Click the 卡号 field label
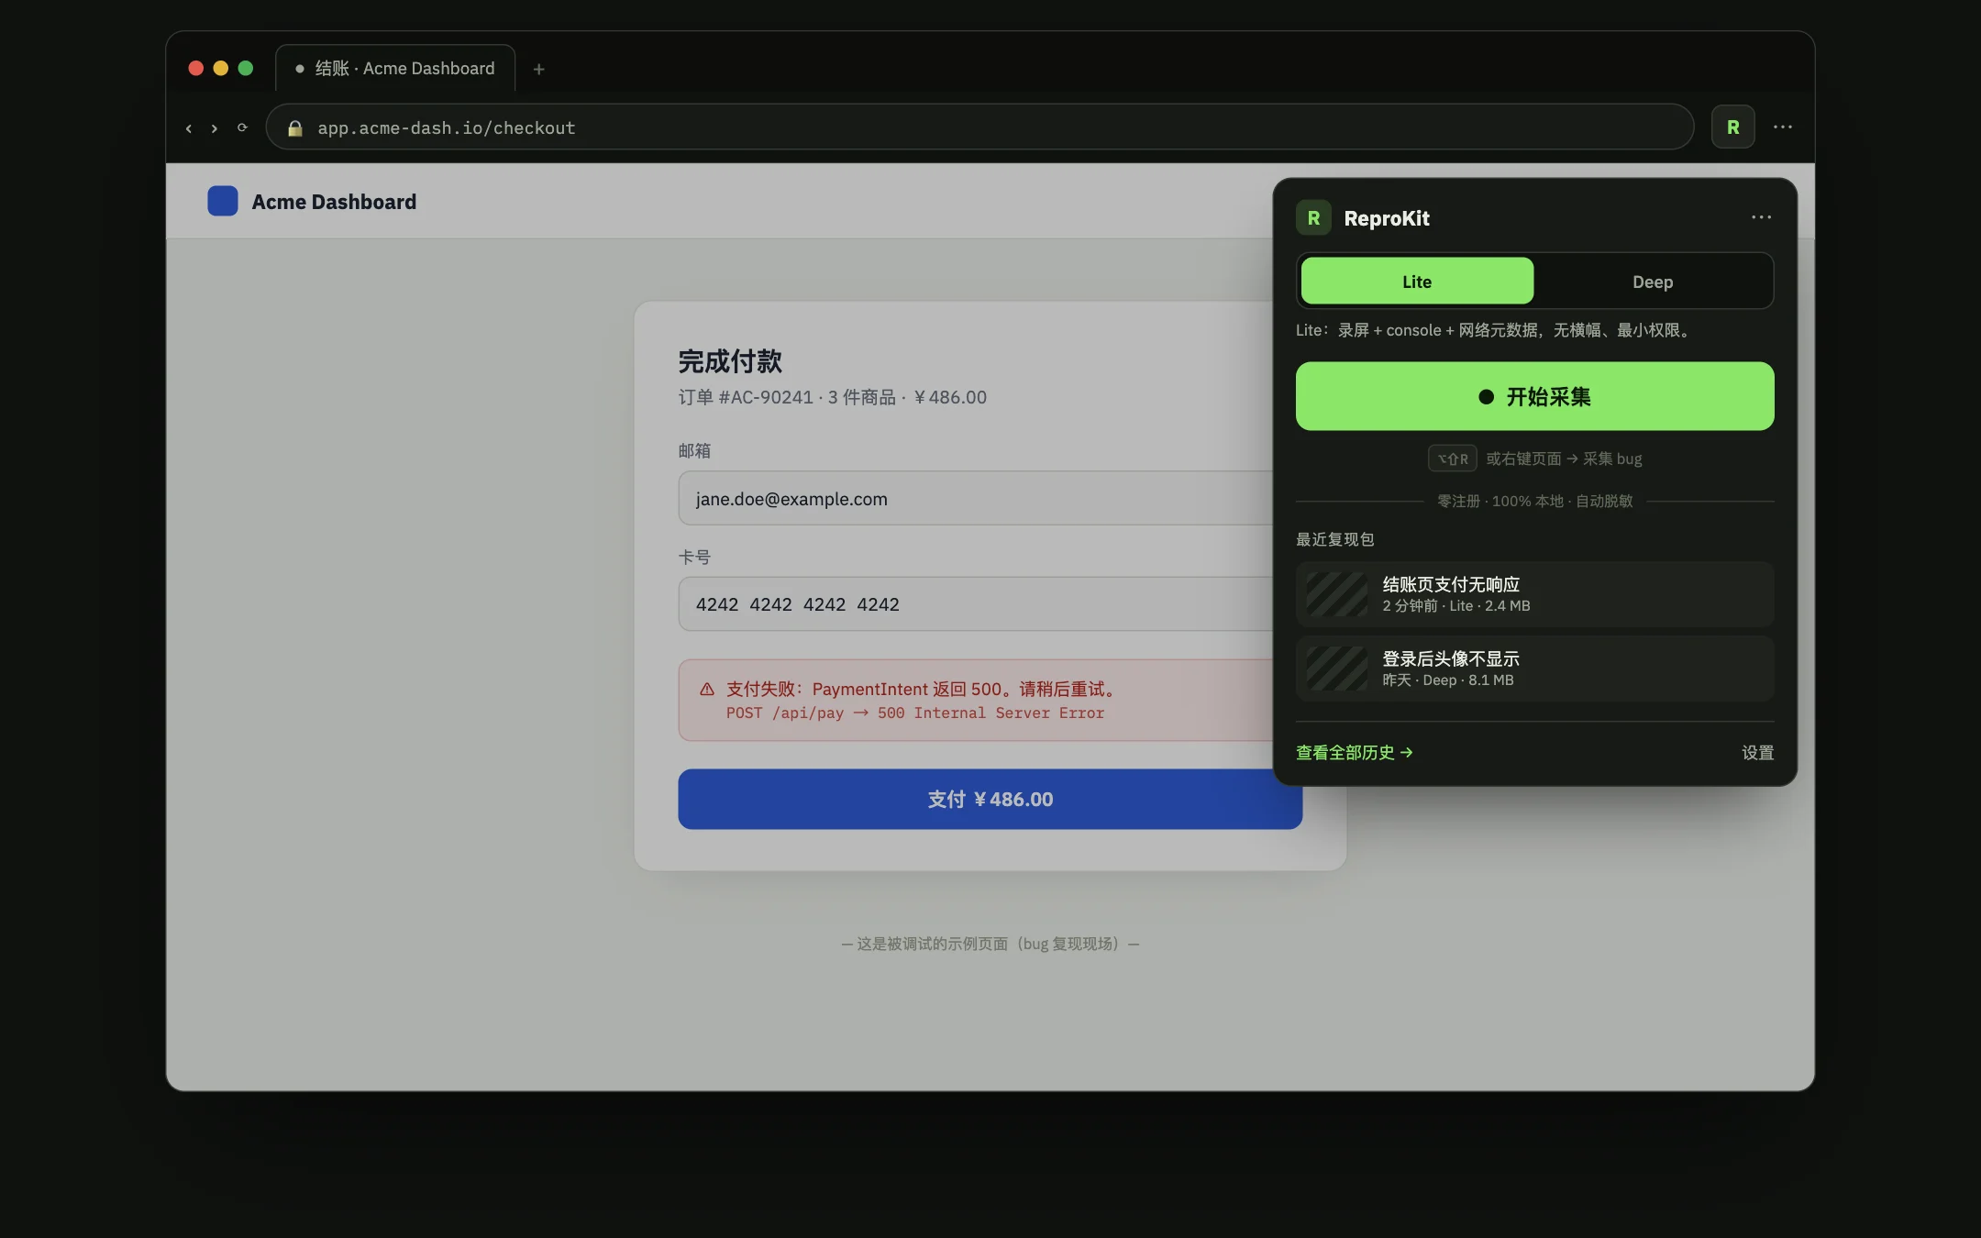 click(694, 557)
